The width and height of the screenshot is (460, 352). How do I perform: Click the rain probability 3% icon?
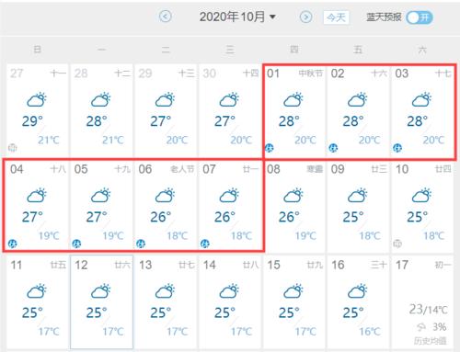tap(422, 327)
